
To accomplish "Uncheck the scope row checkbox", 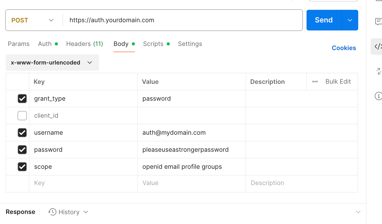I will coord(22,167).
